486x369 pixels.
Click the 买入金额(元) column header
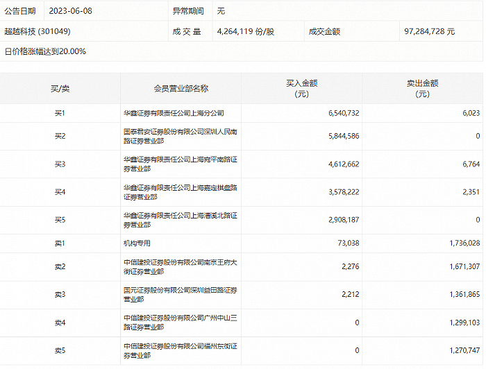point(301,89)
